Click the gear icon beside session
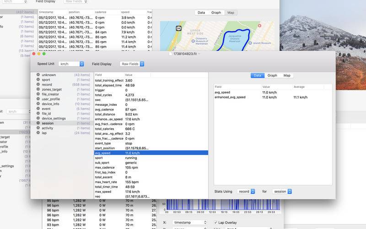This screenshot has width=366, height=229. [x=38, y=123]
